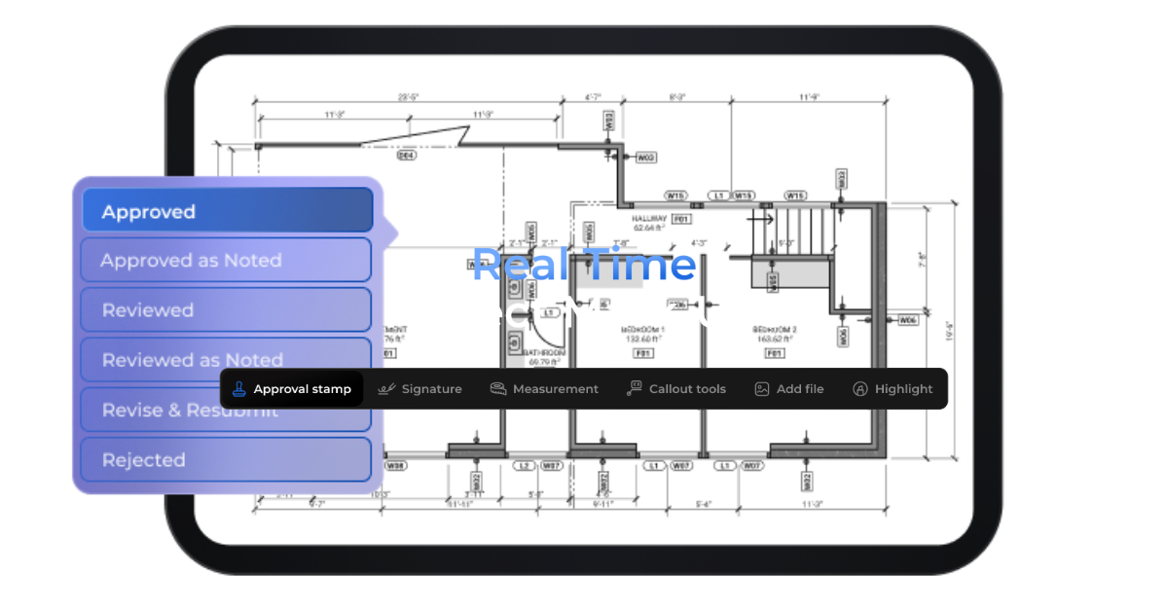The image size is (1168, 610).
Task: Click the L1 tag on the plan
Action: pyautogui.click(x=718, y=195)
